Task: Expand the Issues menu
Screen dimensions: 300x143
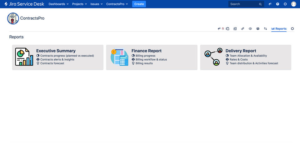Action: coord(97,4)
